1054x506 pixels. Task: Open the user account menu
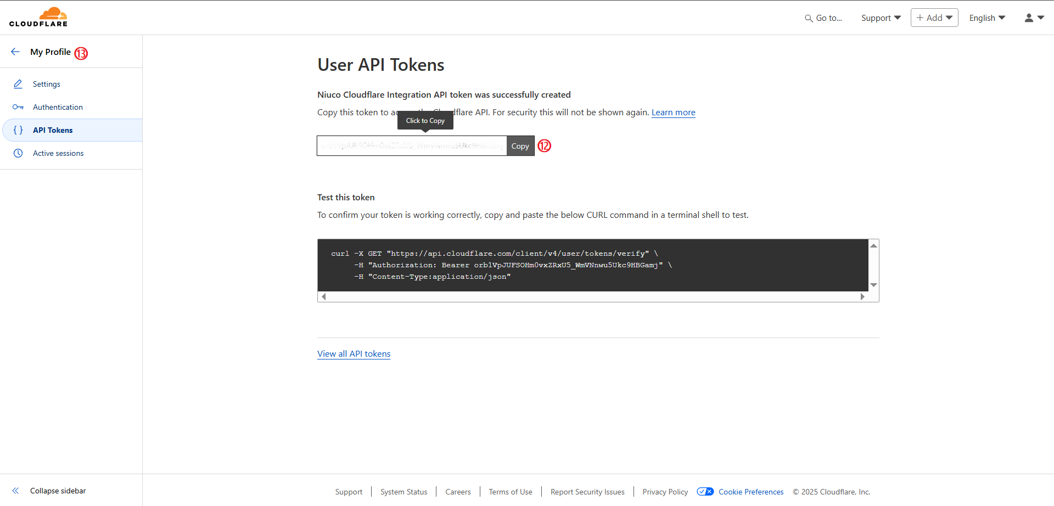pyautogui.click(x=1034, y=18)
